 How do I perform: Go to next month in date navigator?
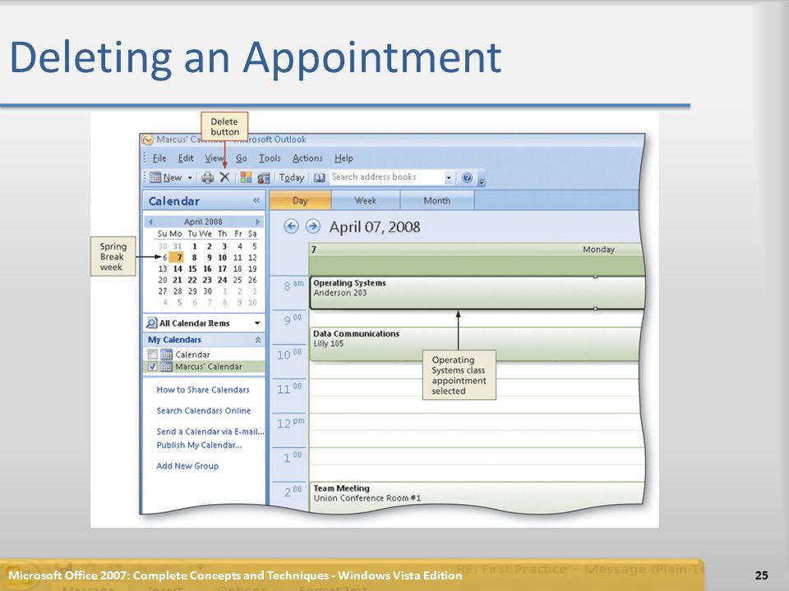[x=257, y=222]
